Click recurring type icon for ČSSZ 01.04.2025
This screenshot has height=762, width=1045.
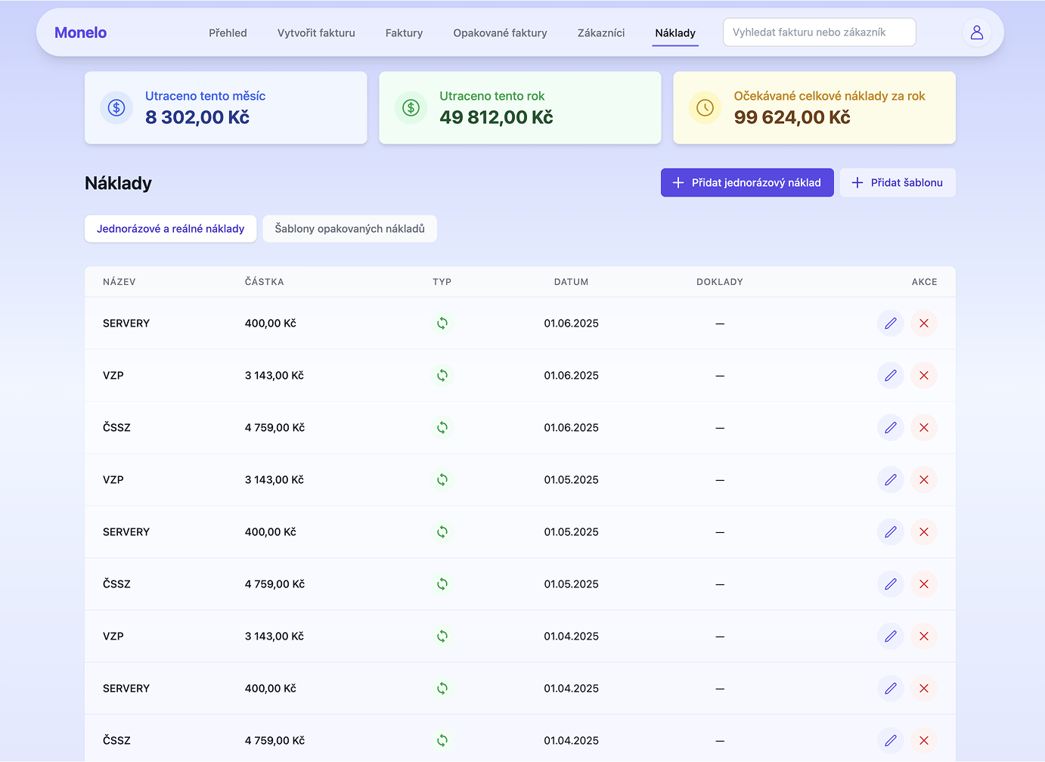point(442,741)
